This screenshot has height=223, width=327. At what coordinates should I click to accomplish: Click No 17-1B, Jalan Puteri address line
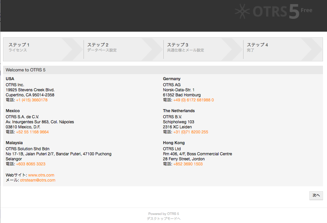tap(59, 154)
